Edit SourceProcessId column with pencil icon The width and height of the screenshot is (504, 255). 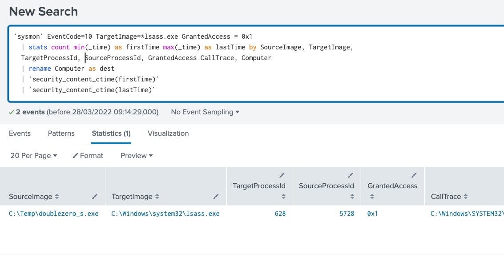click(x=351, y=175)
